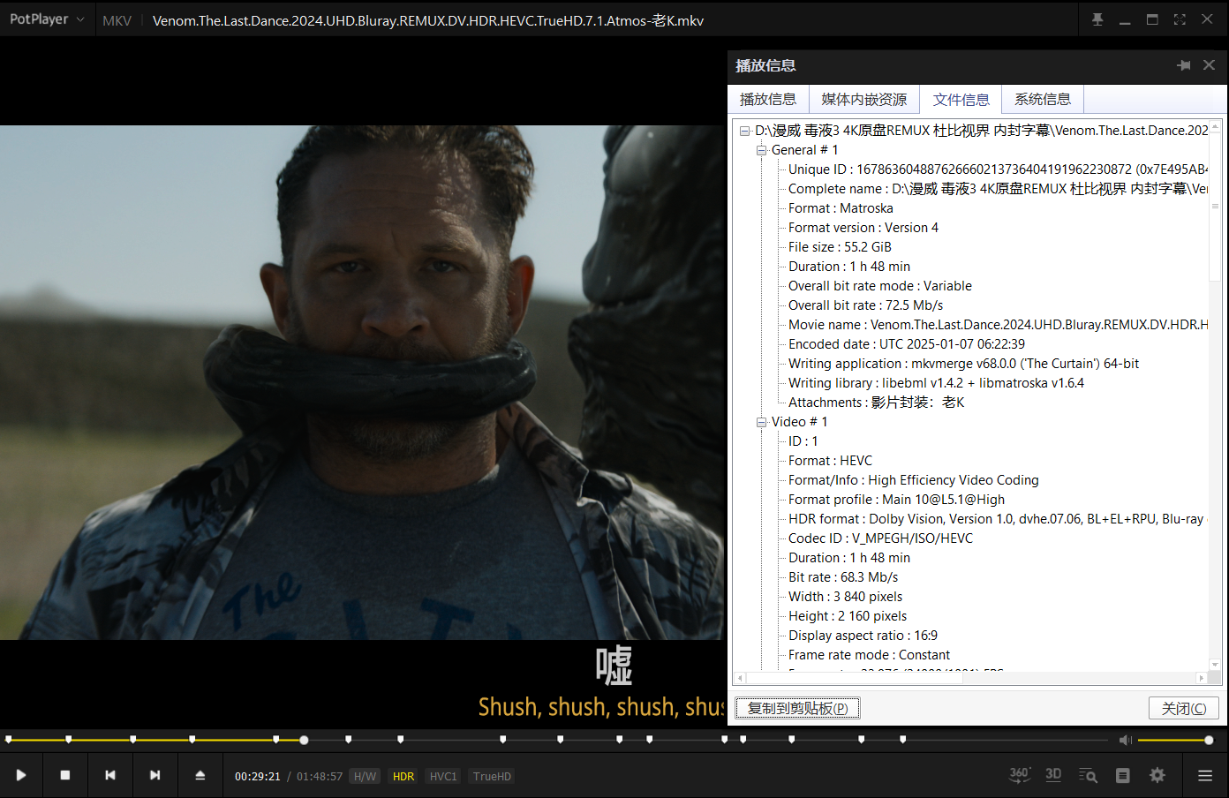This screenshot has width=1229, height=798.
Task: Click the seek bar playhead knob
Action: (x=304, y=740)
